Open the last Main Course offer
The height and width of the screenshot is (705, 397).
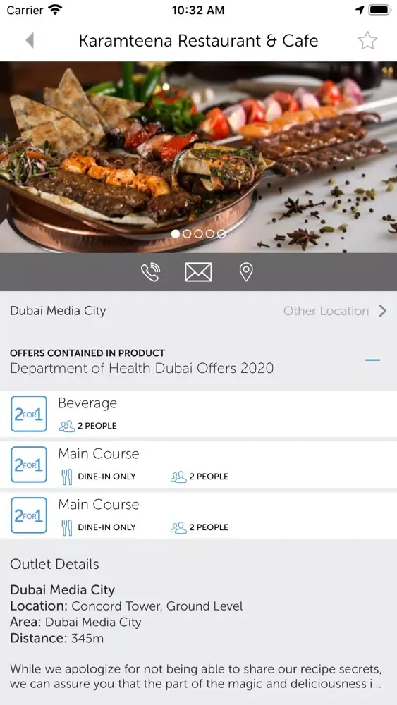pos(198,515)
